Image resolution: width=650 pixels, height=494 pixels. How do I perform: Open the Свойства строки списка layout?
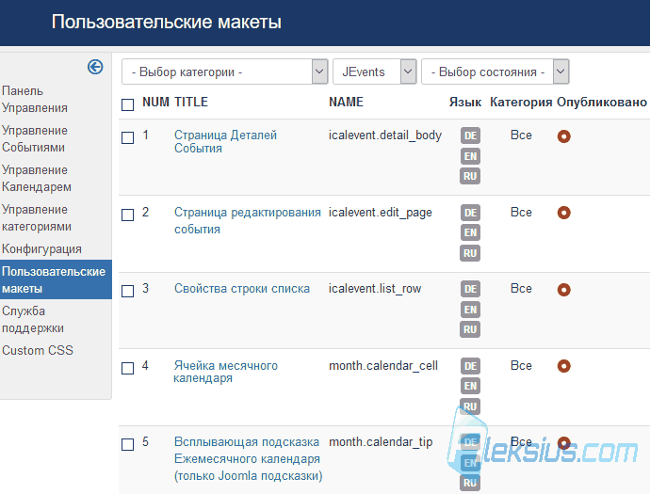(x=242, y=288)
